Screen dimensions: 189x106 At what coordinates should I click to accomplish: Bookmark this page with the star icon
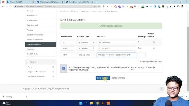(x=99, y=6)
